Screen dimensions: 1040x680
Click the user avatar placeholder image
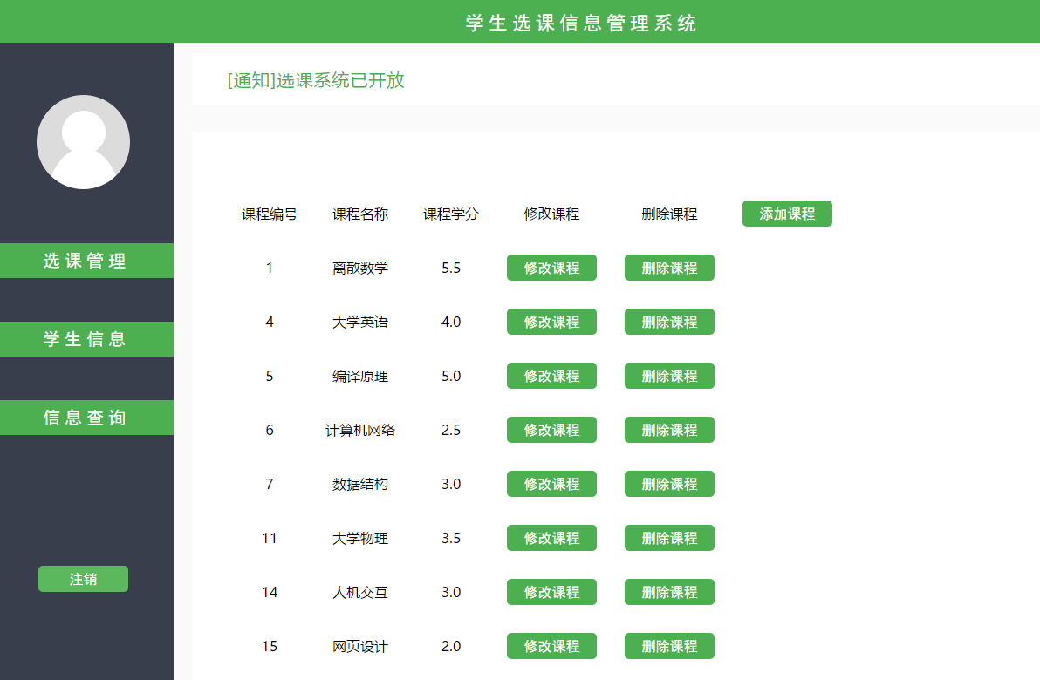coord(83,142)
